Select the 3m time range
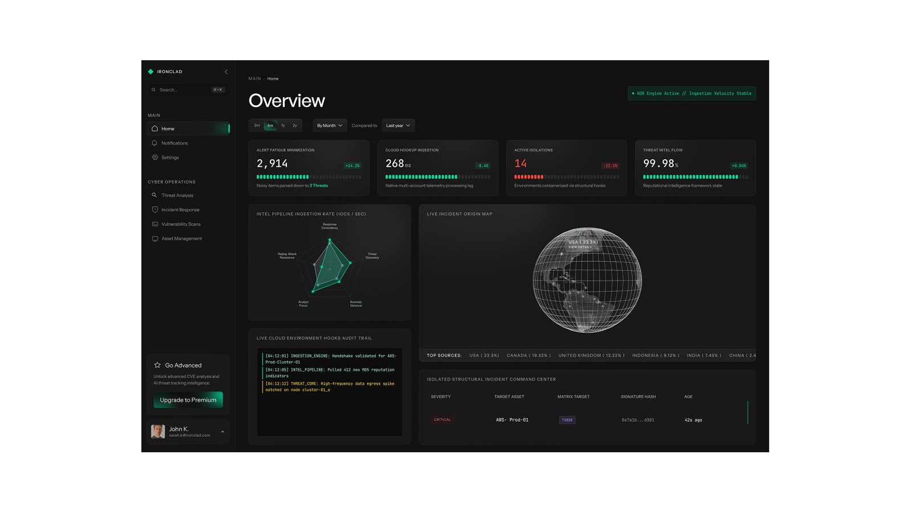Image resolution: width=911 pixels, height=512 pixels. (x=257, y=126)
